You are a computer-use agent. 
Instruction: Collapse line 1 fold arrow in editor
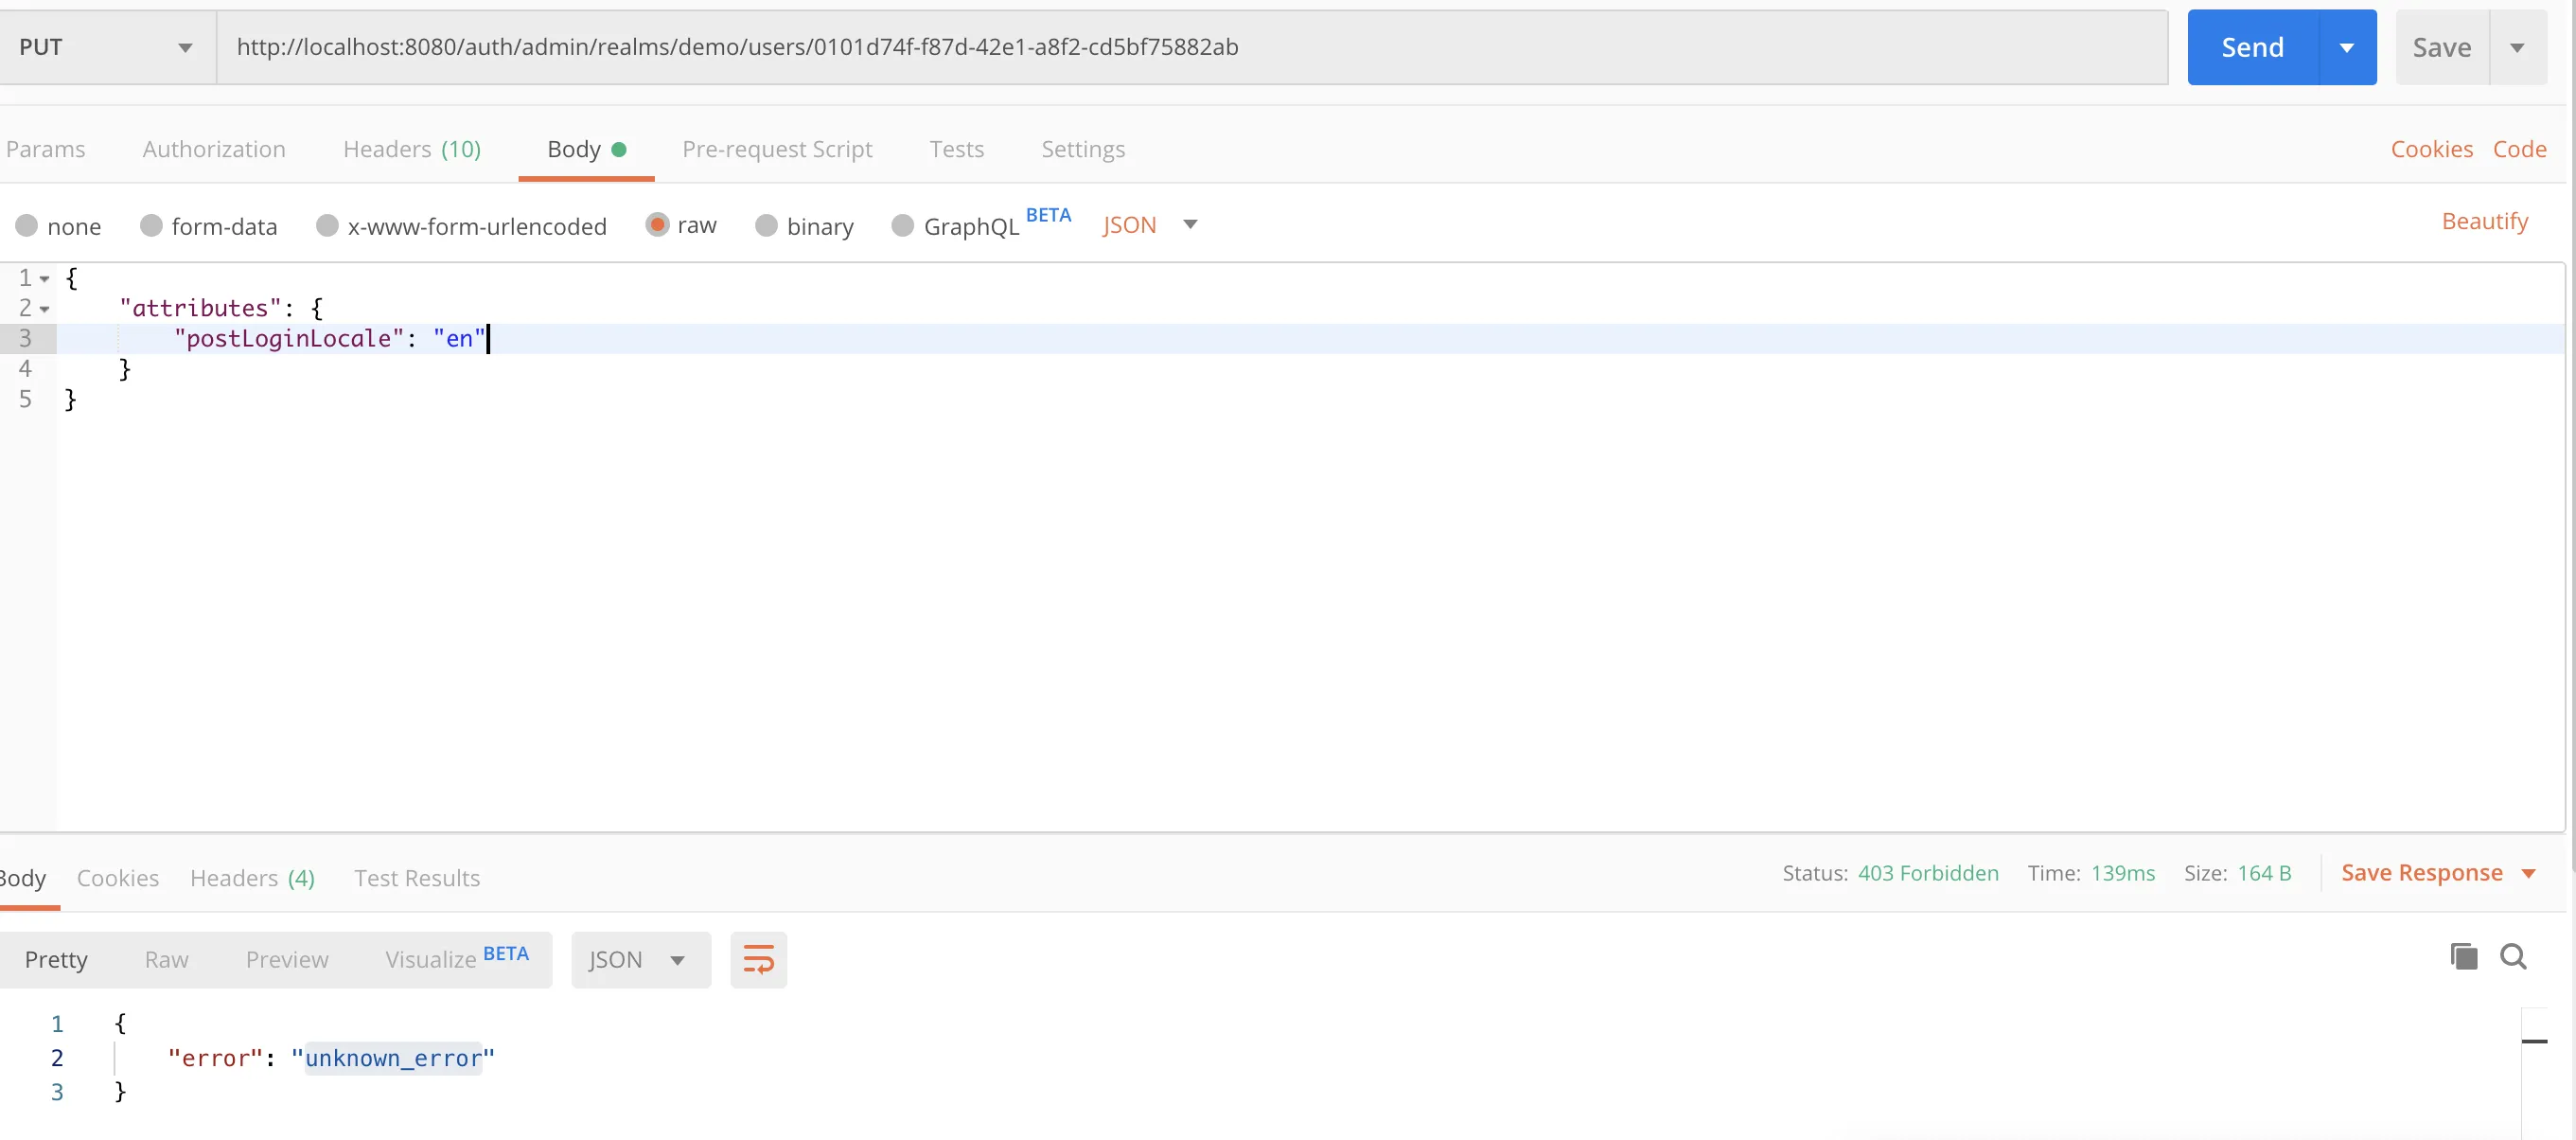44,279
